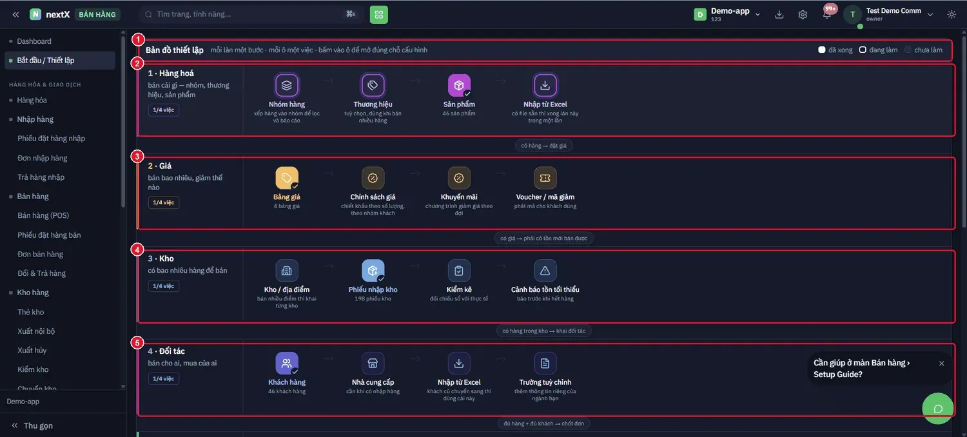Click the Voucher / mã giảm ticket icon
Image resolution: width=967 pixels, height=437 pixels.
click(545, 178)
